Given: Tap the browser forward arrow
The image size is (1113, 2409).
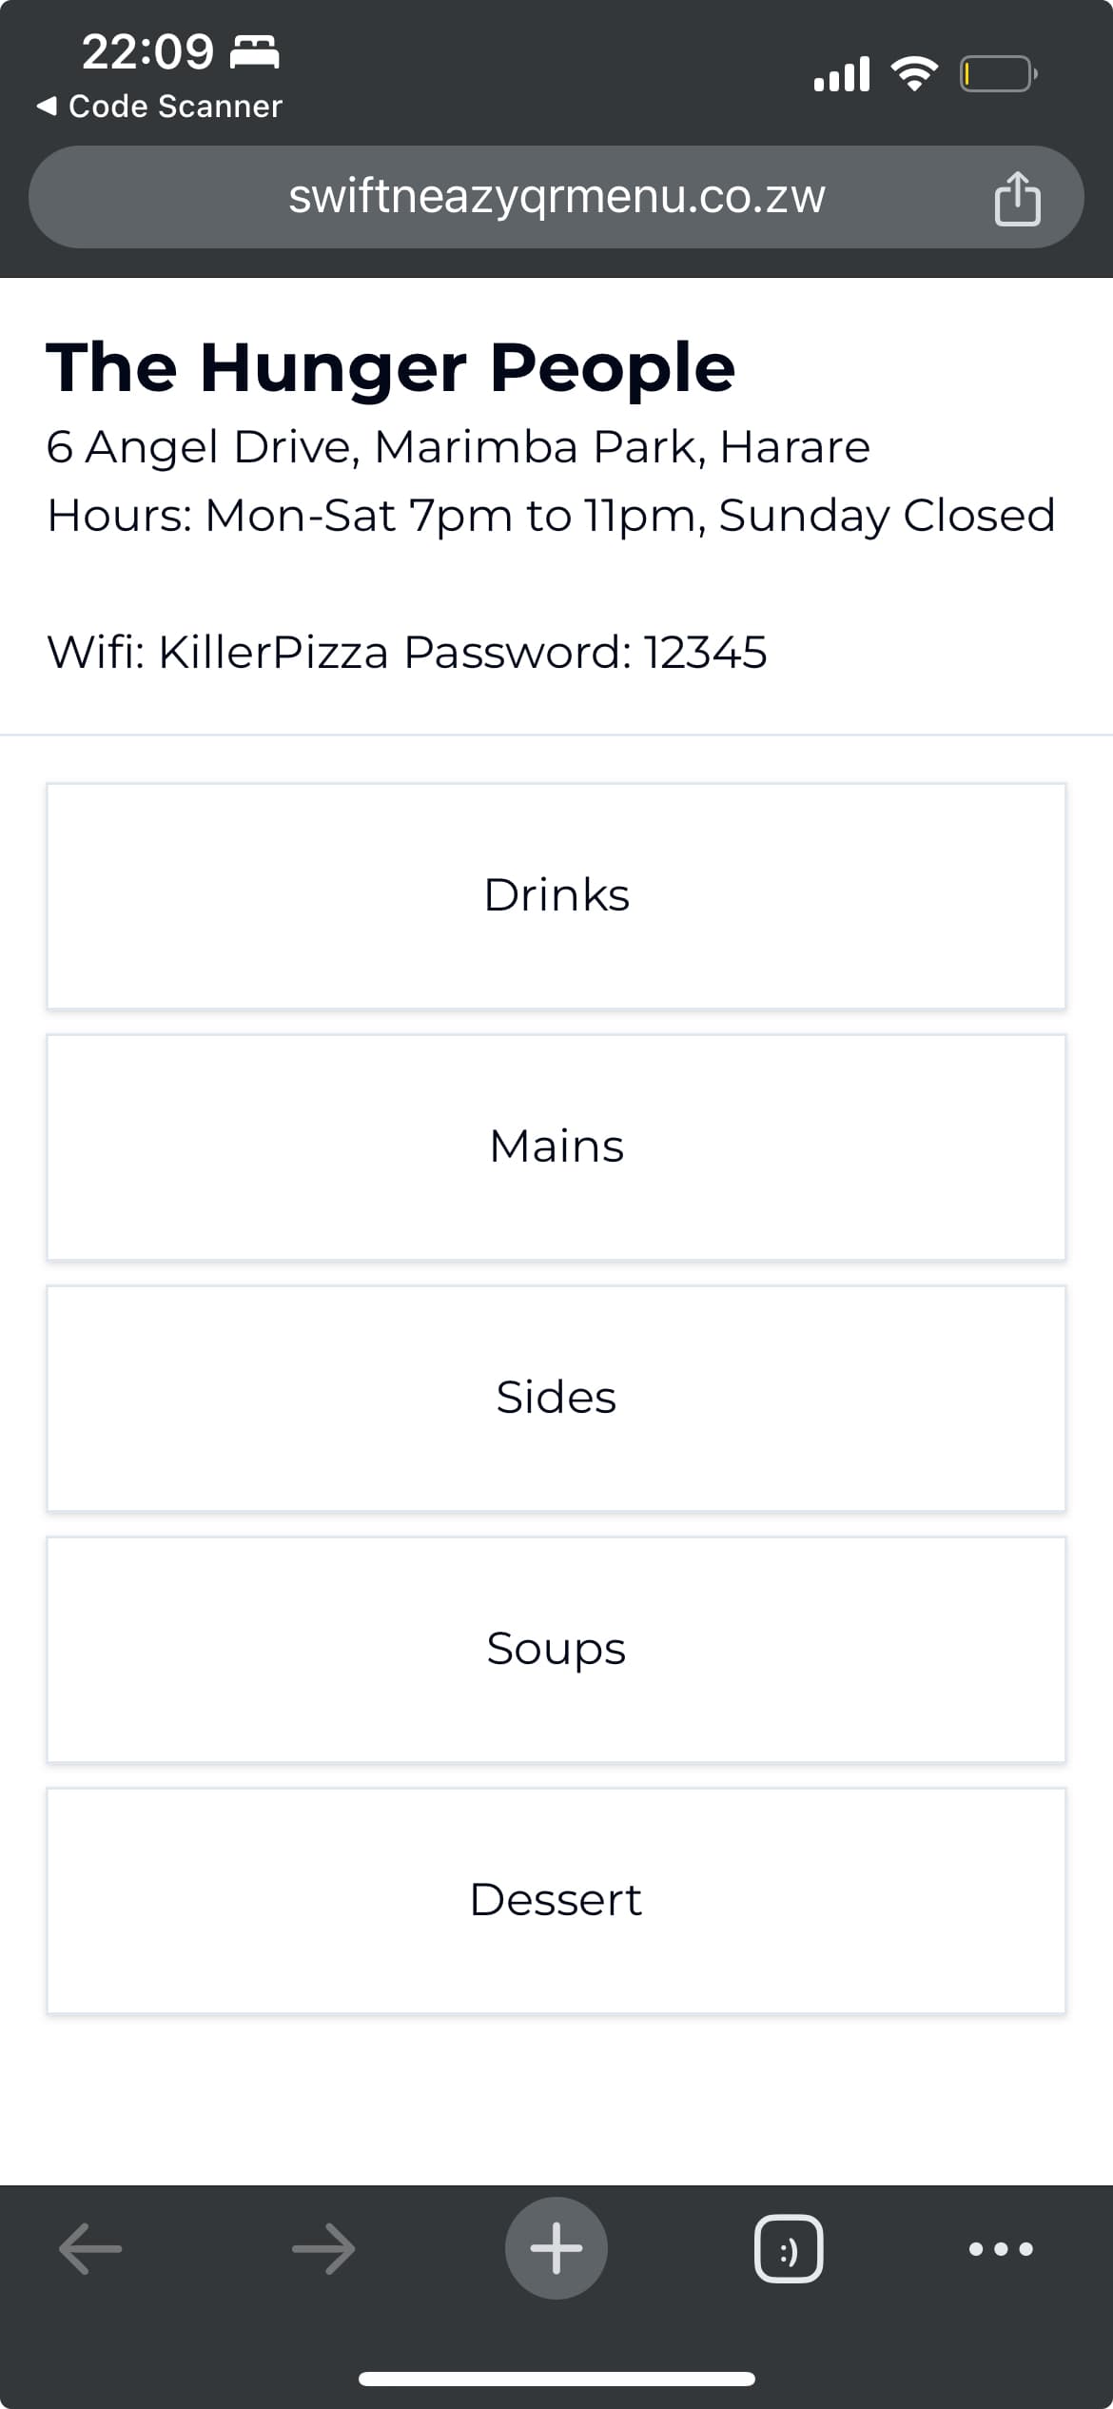Looking at the screenshot, I should coord(323,2248).
